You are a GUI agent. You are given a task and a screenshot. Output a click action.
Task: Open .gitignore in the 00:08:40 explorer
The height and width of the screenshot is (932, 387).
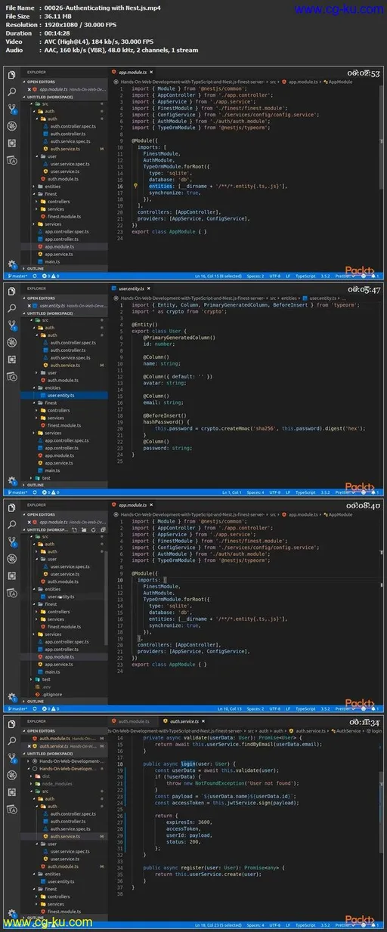tap(51, 694)
